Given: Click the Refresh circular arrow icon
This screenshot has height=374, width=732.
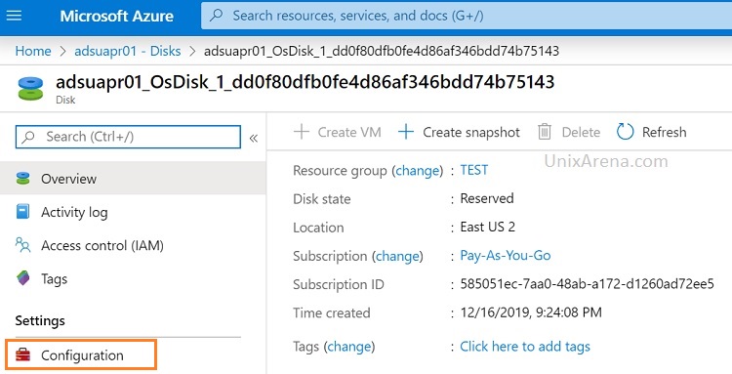Looking at the screenshot, I should pos(625,132).
